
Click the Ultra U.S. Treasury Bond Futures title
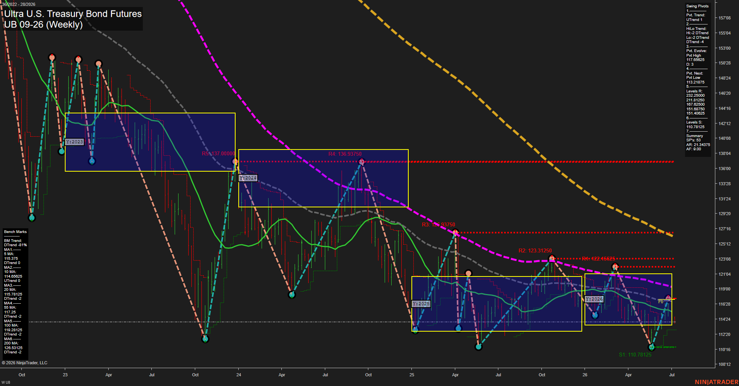[x=73, y=14]
